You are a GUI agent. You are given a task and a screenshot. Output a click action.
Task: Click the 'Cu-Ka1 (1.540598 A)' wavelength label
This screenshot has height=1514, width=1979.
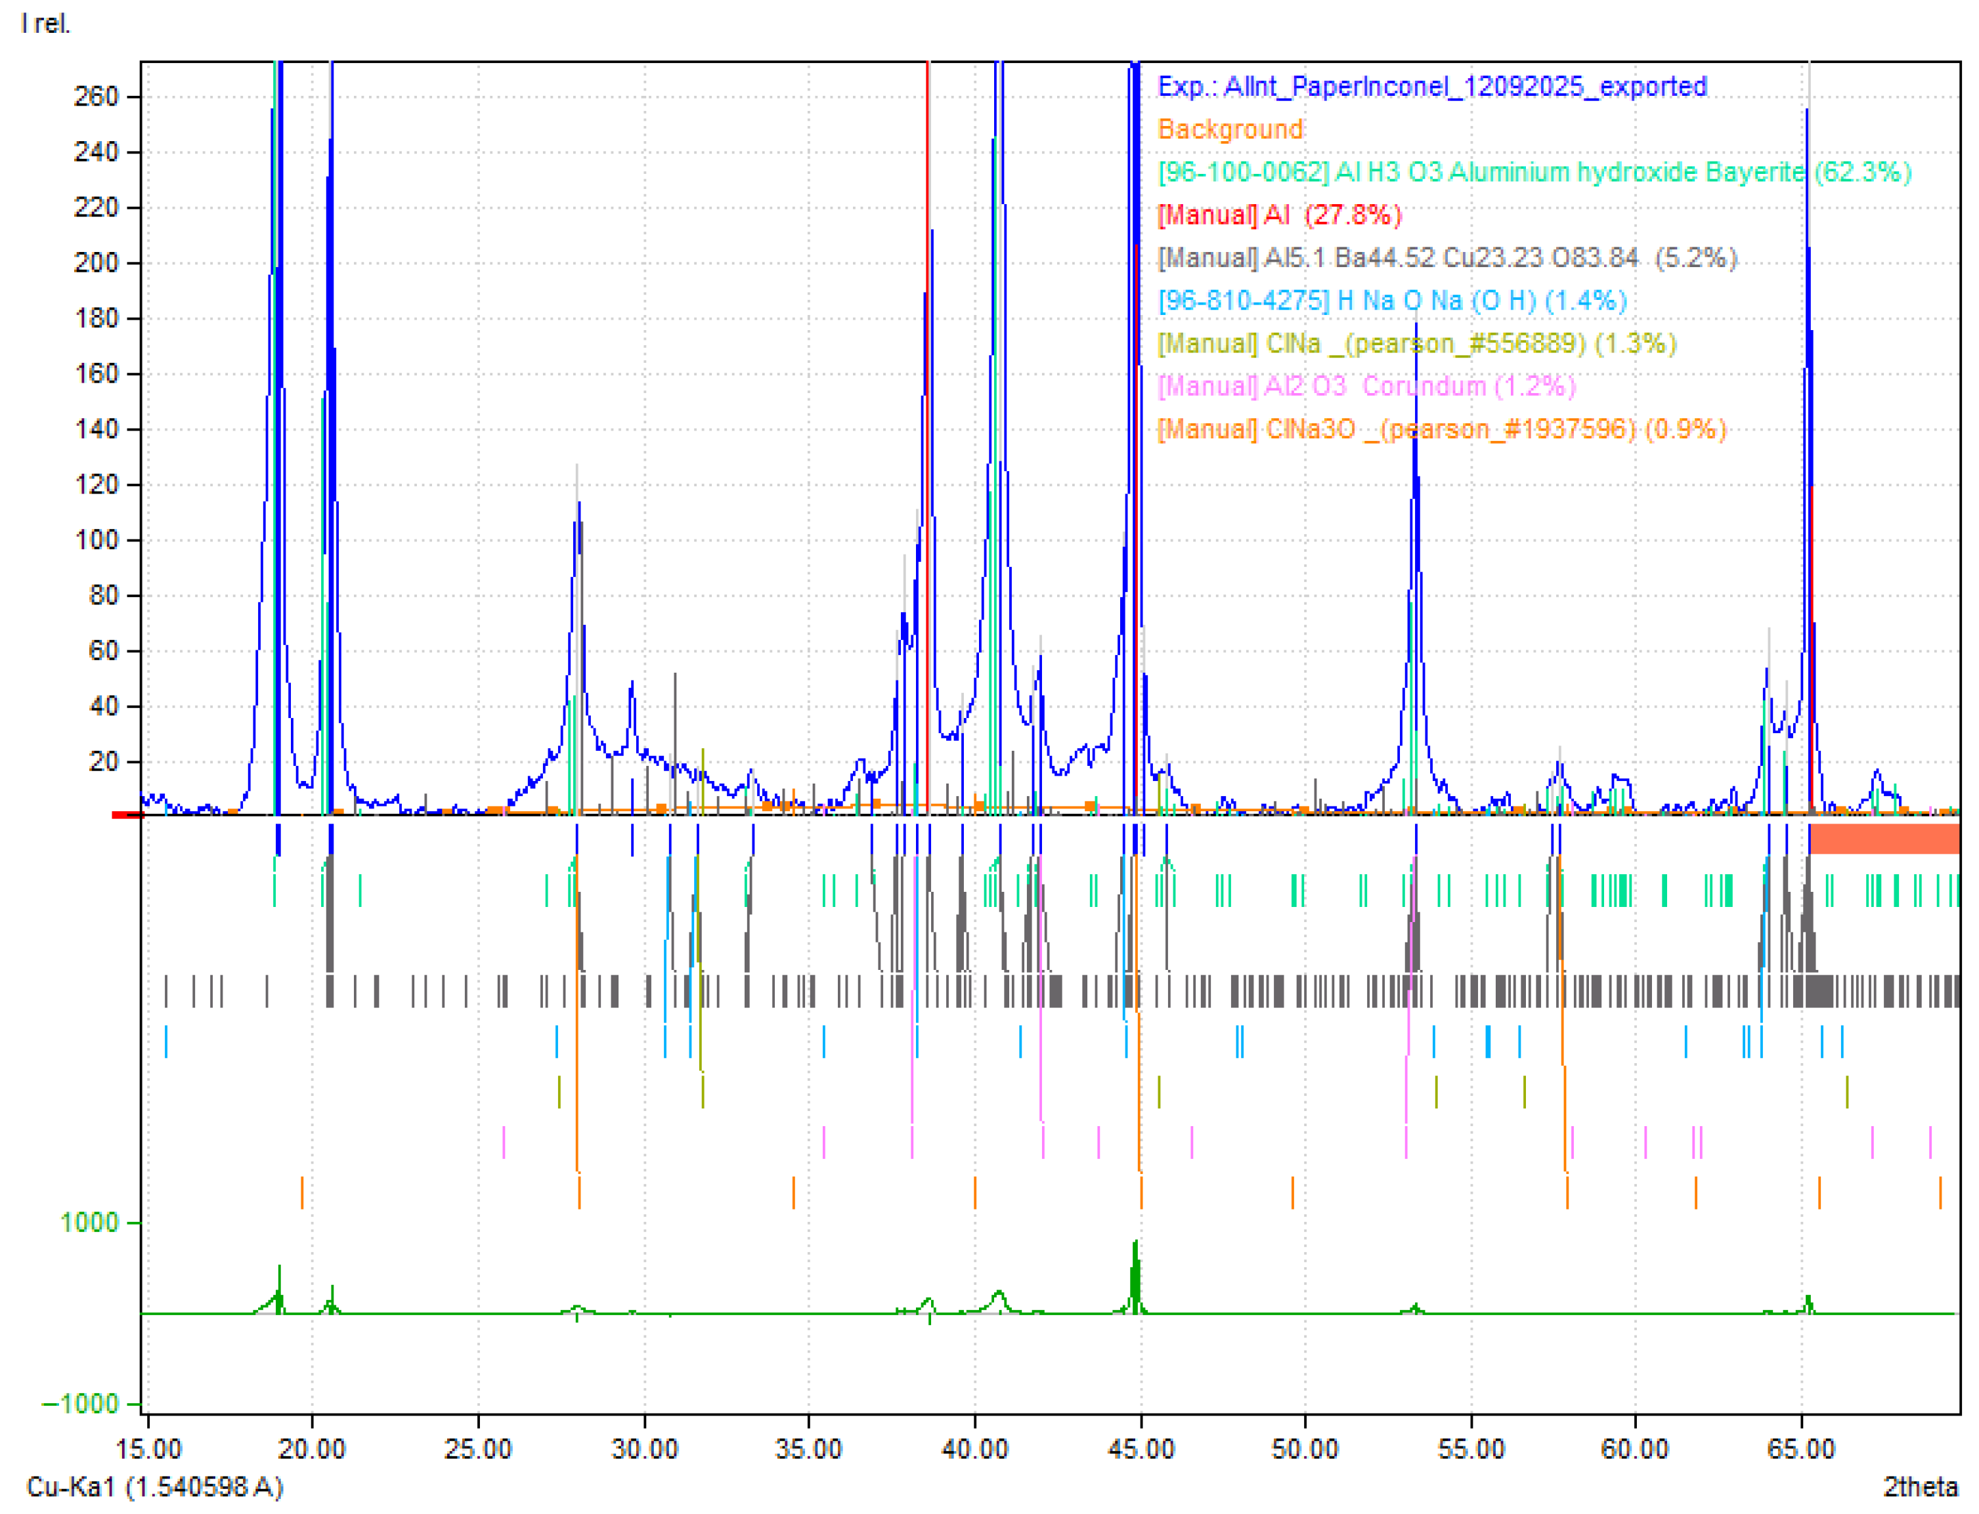154,1486
